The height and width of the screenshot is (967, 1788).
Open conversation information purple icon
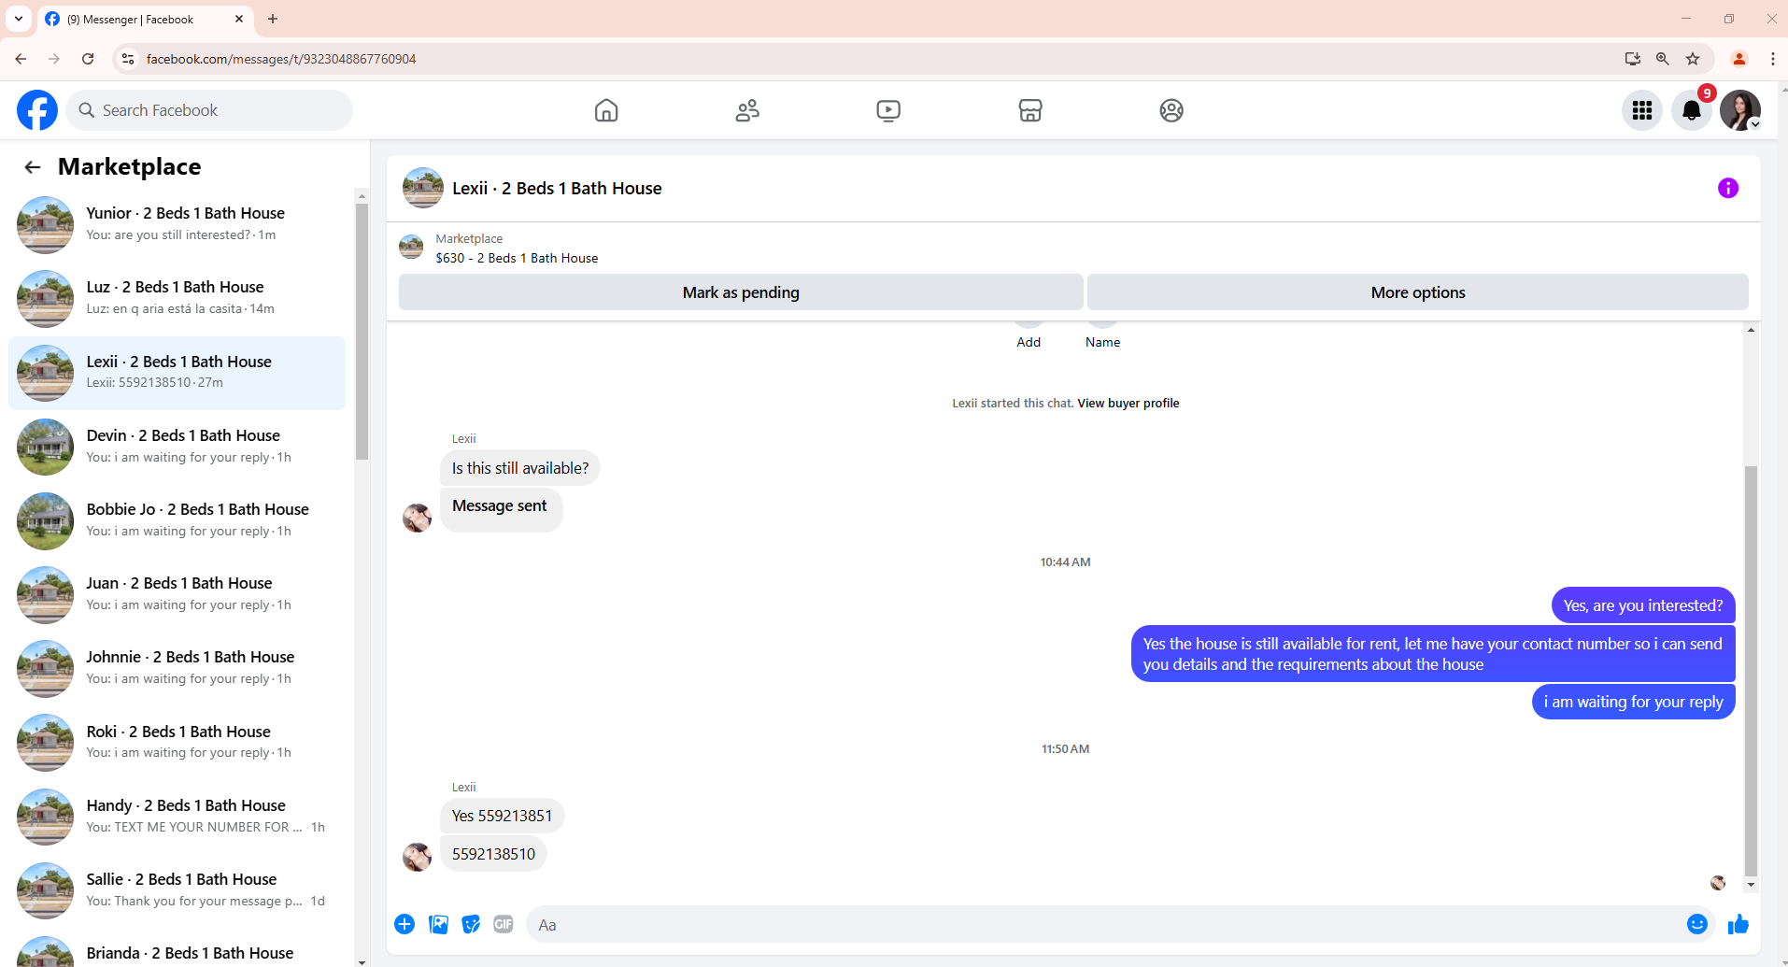tap(1728, 188)
